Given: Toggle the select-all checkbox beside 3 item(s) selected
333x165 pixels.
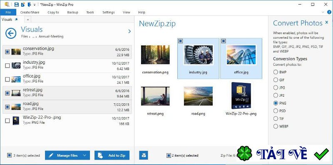Looking at the screenshot, I should pyautogui.click(x=9, y=155).
